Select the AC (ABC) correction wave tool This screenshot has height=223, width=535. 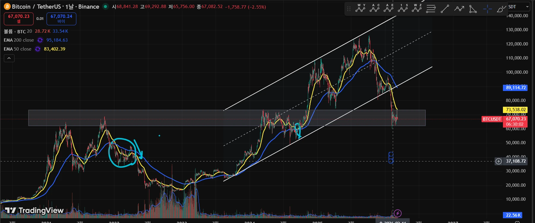[375, 8]
